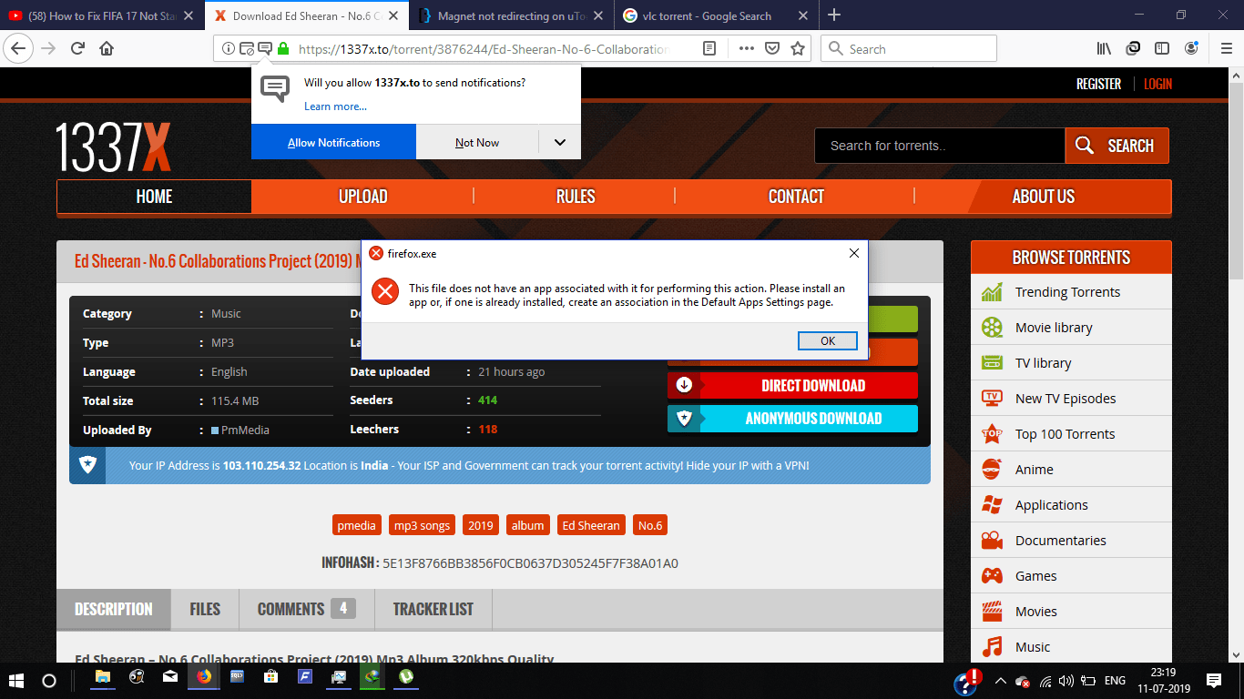Click the orange Search button
The height and width of the screenshot is (699, 1244).
1117,146
